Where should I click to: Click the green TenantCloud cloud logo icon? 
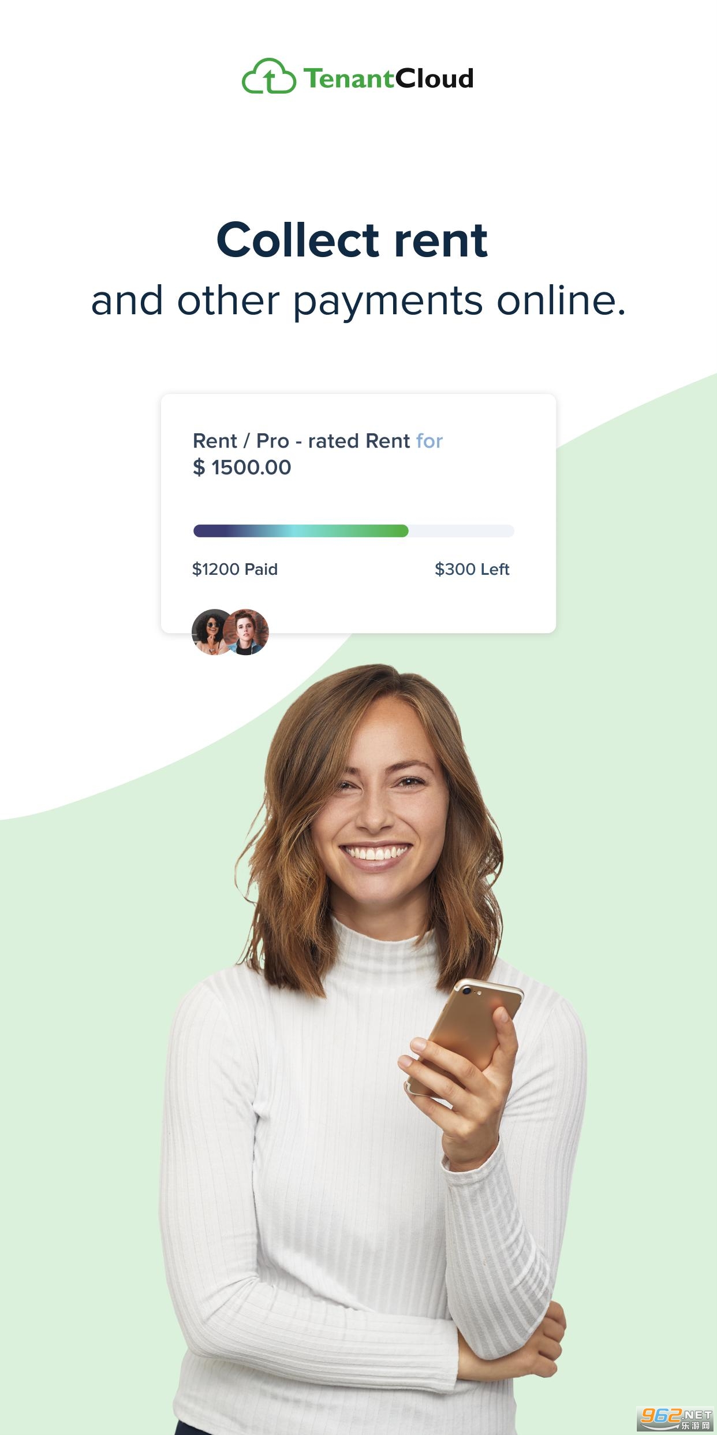(x=268, y=77)
